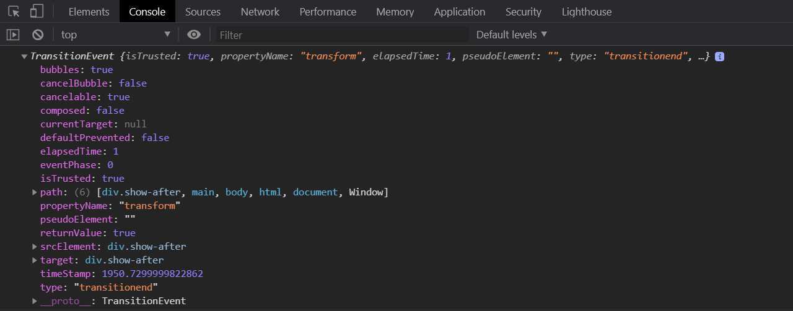The image size is (793, 311).
Task: Click the srcElement div.show-after value
Action: [x=147, y=247]
